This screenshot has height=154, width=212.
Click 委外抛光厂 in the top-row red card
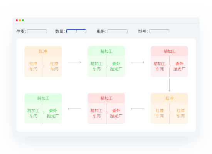(179, 66)
